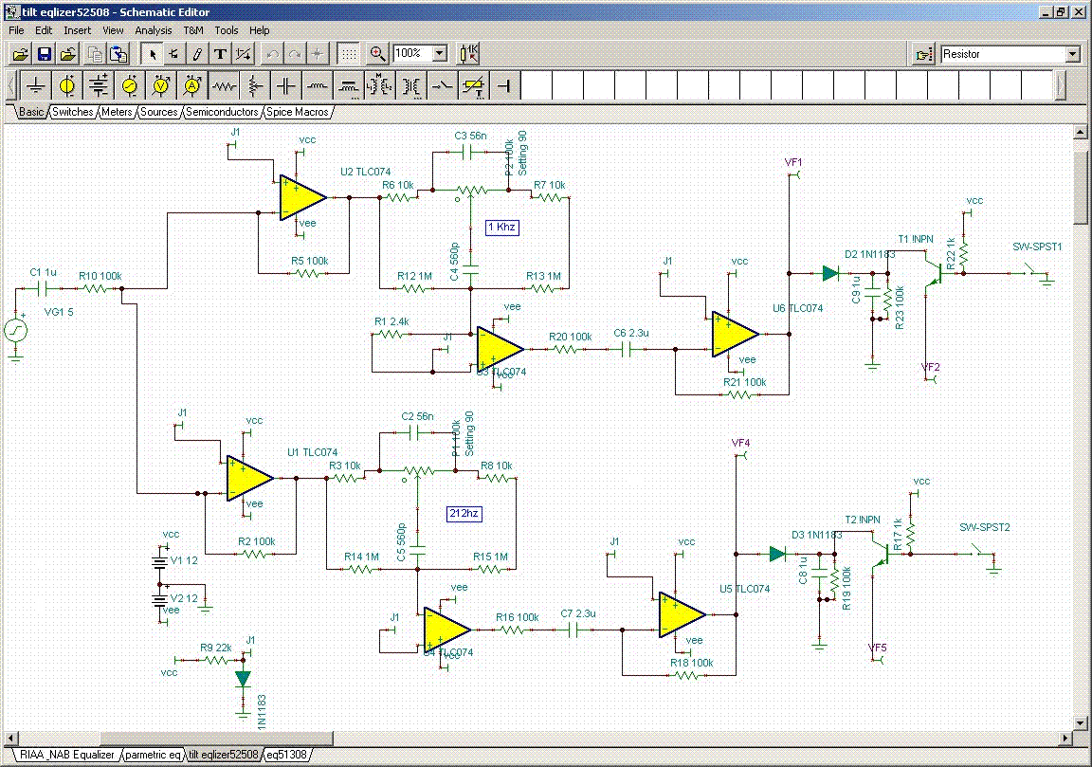Click the Close file folder icon

[x=68, y=54]
